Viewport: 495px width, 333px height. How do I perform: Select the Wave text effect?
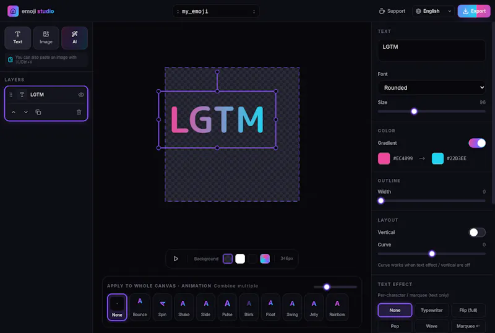(431, 326)
